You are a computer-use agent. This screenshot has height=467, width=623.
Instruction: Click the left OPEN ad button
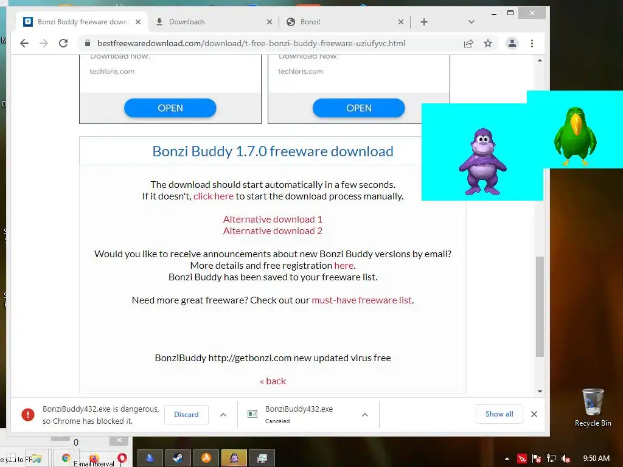click(x=170, y=108)
